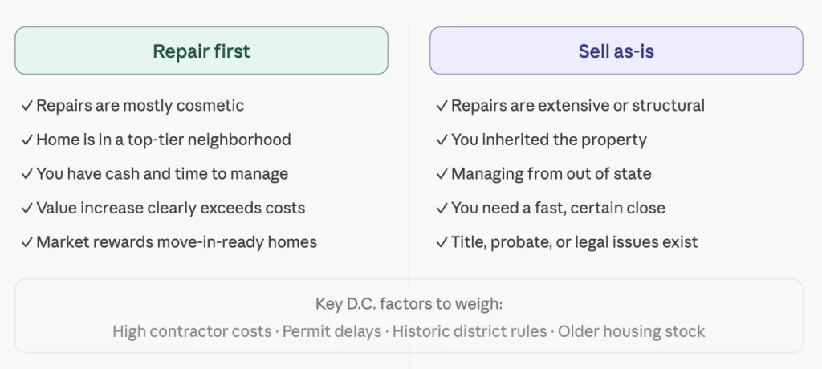
Task: Click the Repair first header box
Action: pyautogui.click(x=201, y=51)
